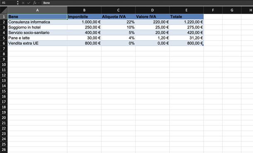253x153 pixels.
Task: Open the dropdown arrow beside fx
Action: pos(39,3)
